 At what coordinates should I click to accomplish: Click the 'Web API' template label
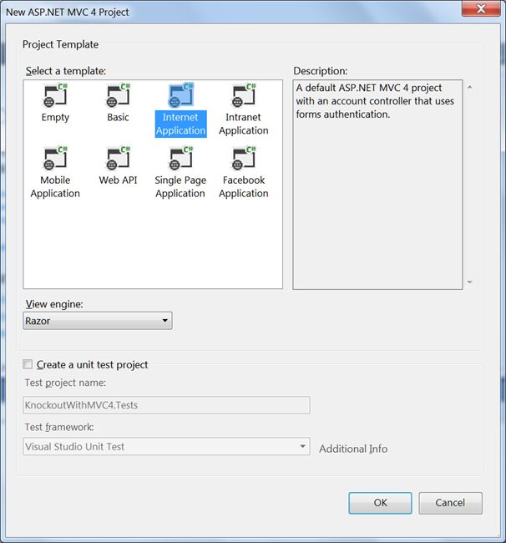pos(118,180)
